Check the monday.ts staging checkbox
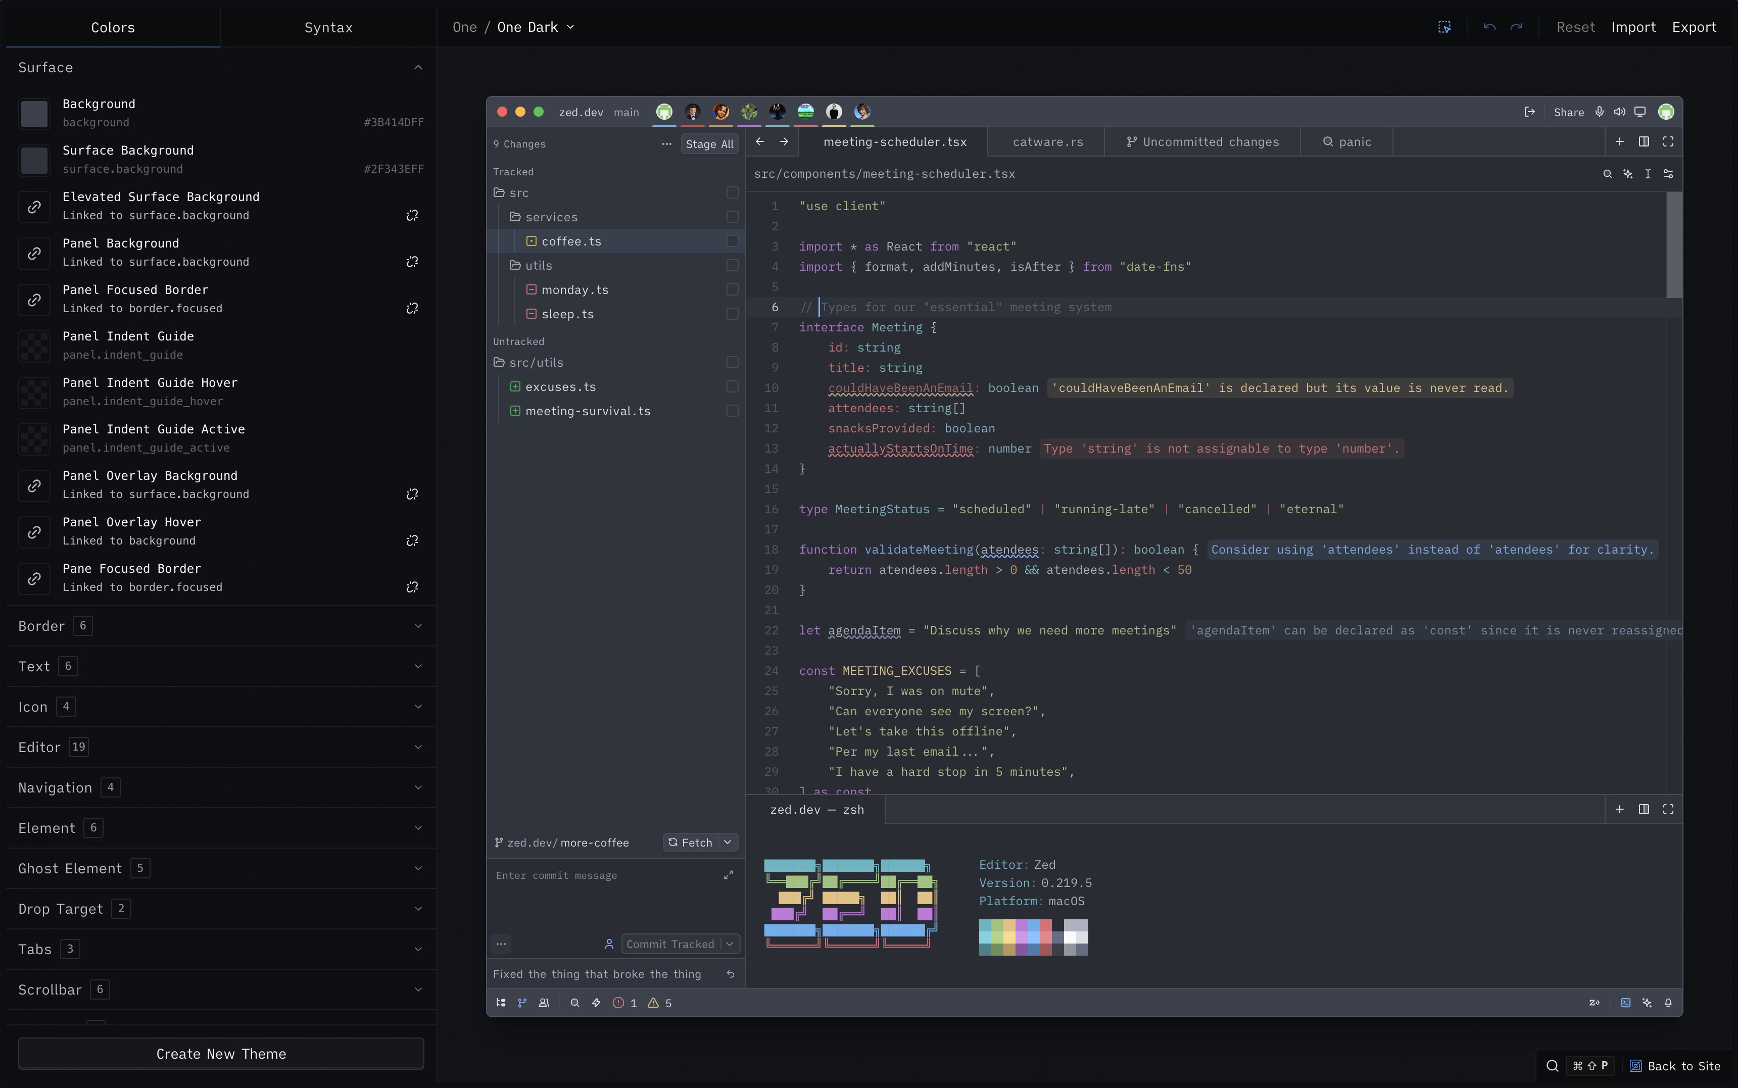This screenshot has width=1738, height=1088. coord(732,289)
